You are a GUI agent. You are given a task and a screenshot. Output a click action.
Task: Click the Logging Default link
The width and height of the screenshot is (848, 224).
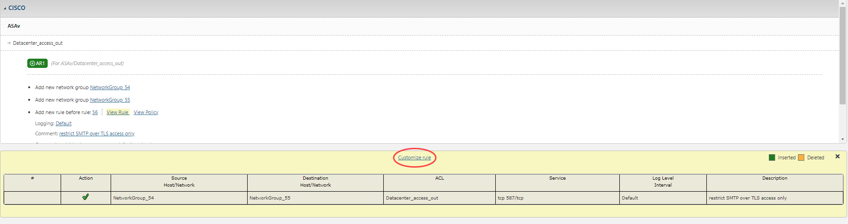[63, 123]
